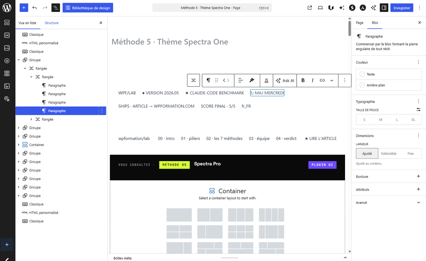Click PLUGIN UI button in canvas
This screenshot has height=261, width=426.
(x=322, y=165)
